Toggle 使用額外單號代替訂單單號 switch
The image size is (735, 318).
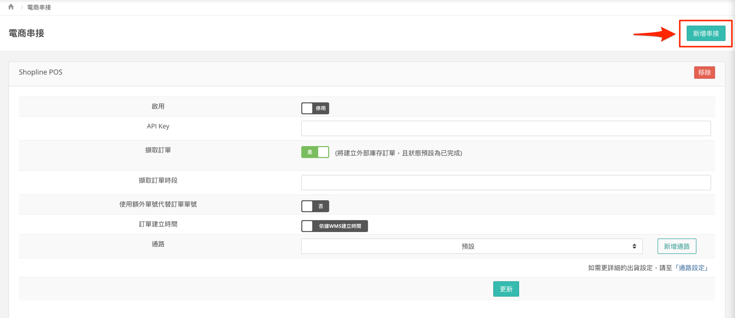pyautogui.click(x=315, y=206)
